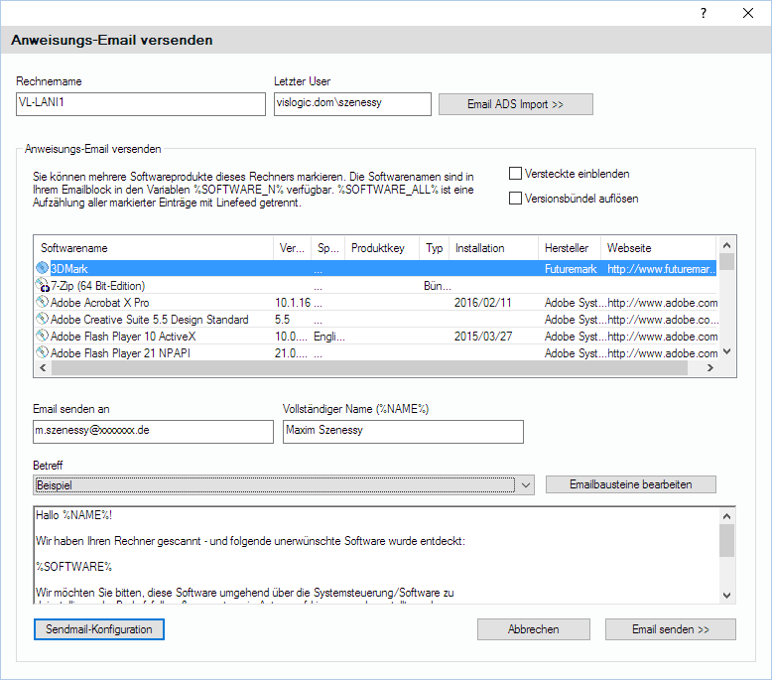Open the Betreff dropdown arrow
This screenshot has width=772, height=680.
click(x=525, y=485)
